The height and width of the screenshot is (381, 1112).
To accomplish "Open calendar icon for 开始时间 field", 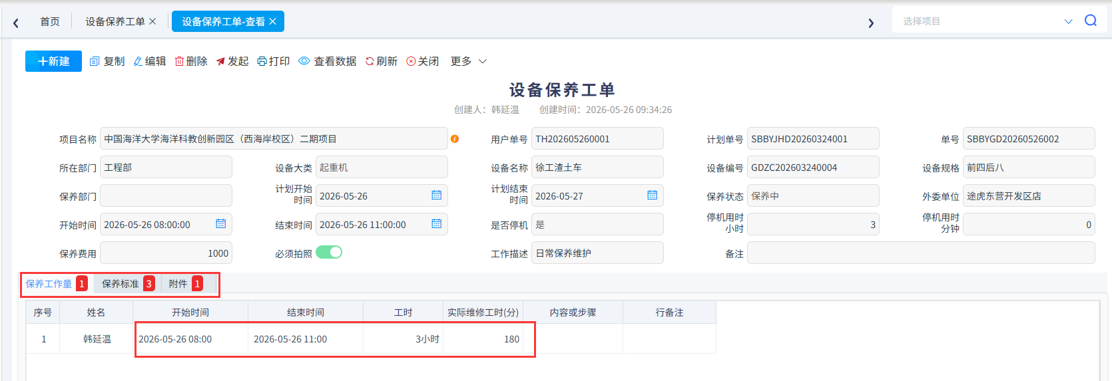I will 221,224.
